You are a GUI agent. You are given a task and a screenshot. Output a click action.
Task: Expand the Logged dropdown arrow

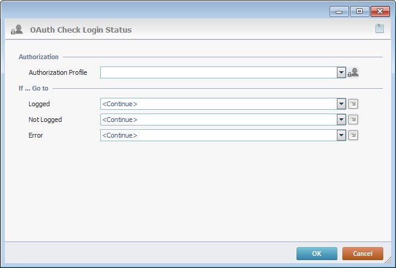pos(341,104)
